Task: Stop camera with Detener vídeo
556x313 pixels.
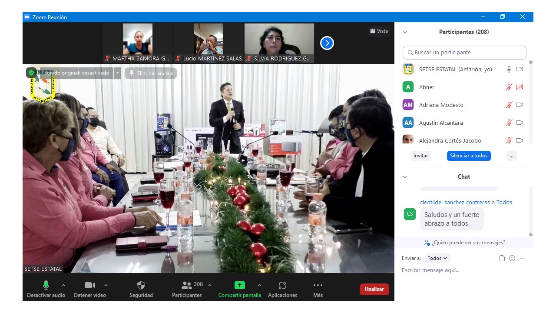Action: tap(90, 289)
